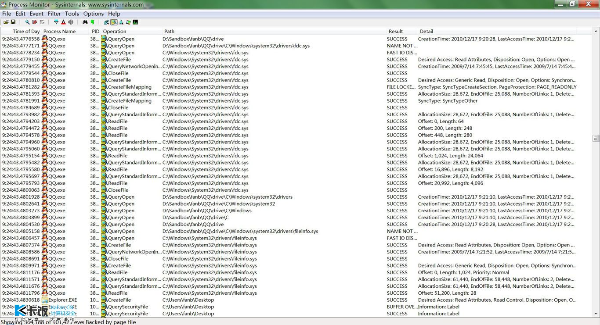Click the Save toolbar icon
The width and height of the screenshot is (600, 325).
(x=13, y=22)
